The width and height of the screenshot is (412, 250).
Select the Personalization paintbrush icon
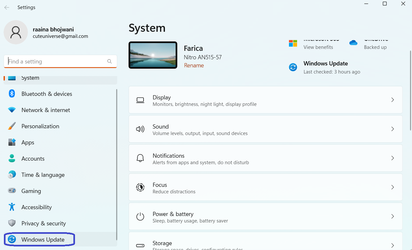(12, 126)
